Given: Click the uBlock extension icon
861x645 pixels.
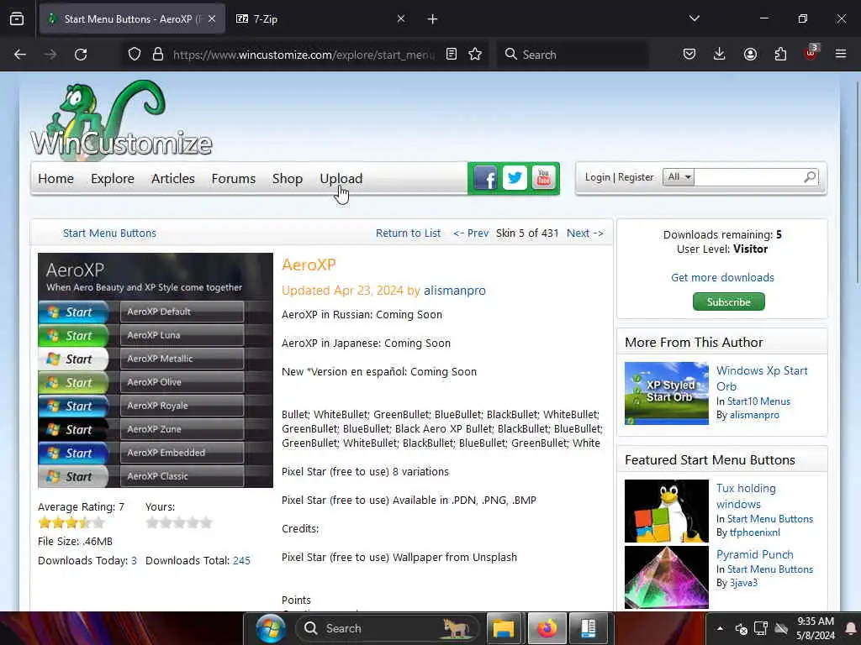Looking at the screenshot, I should point(811,53).
